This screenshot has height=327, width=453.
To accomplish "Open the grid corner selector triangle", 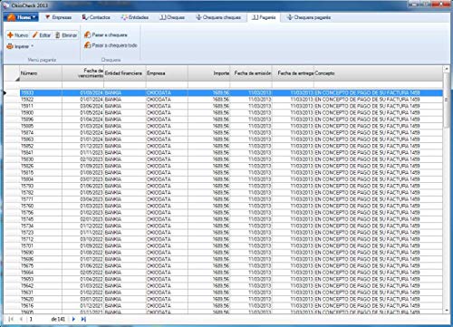I will click(17, 79).
